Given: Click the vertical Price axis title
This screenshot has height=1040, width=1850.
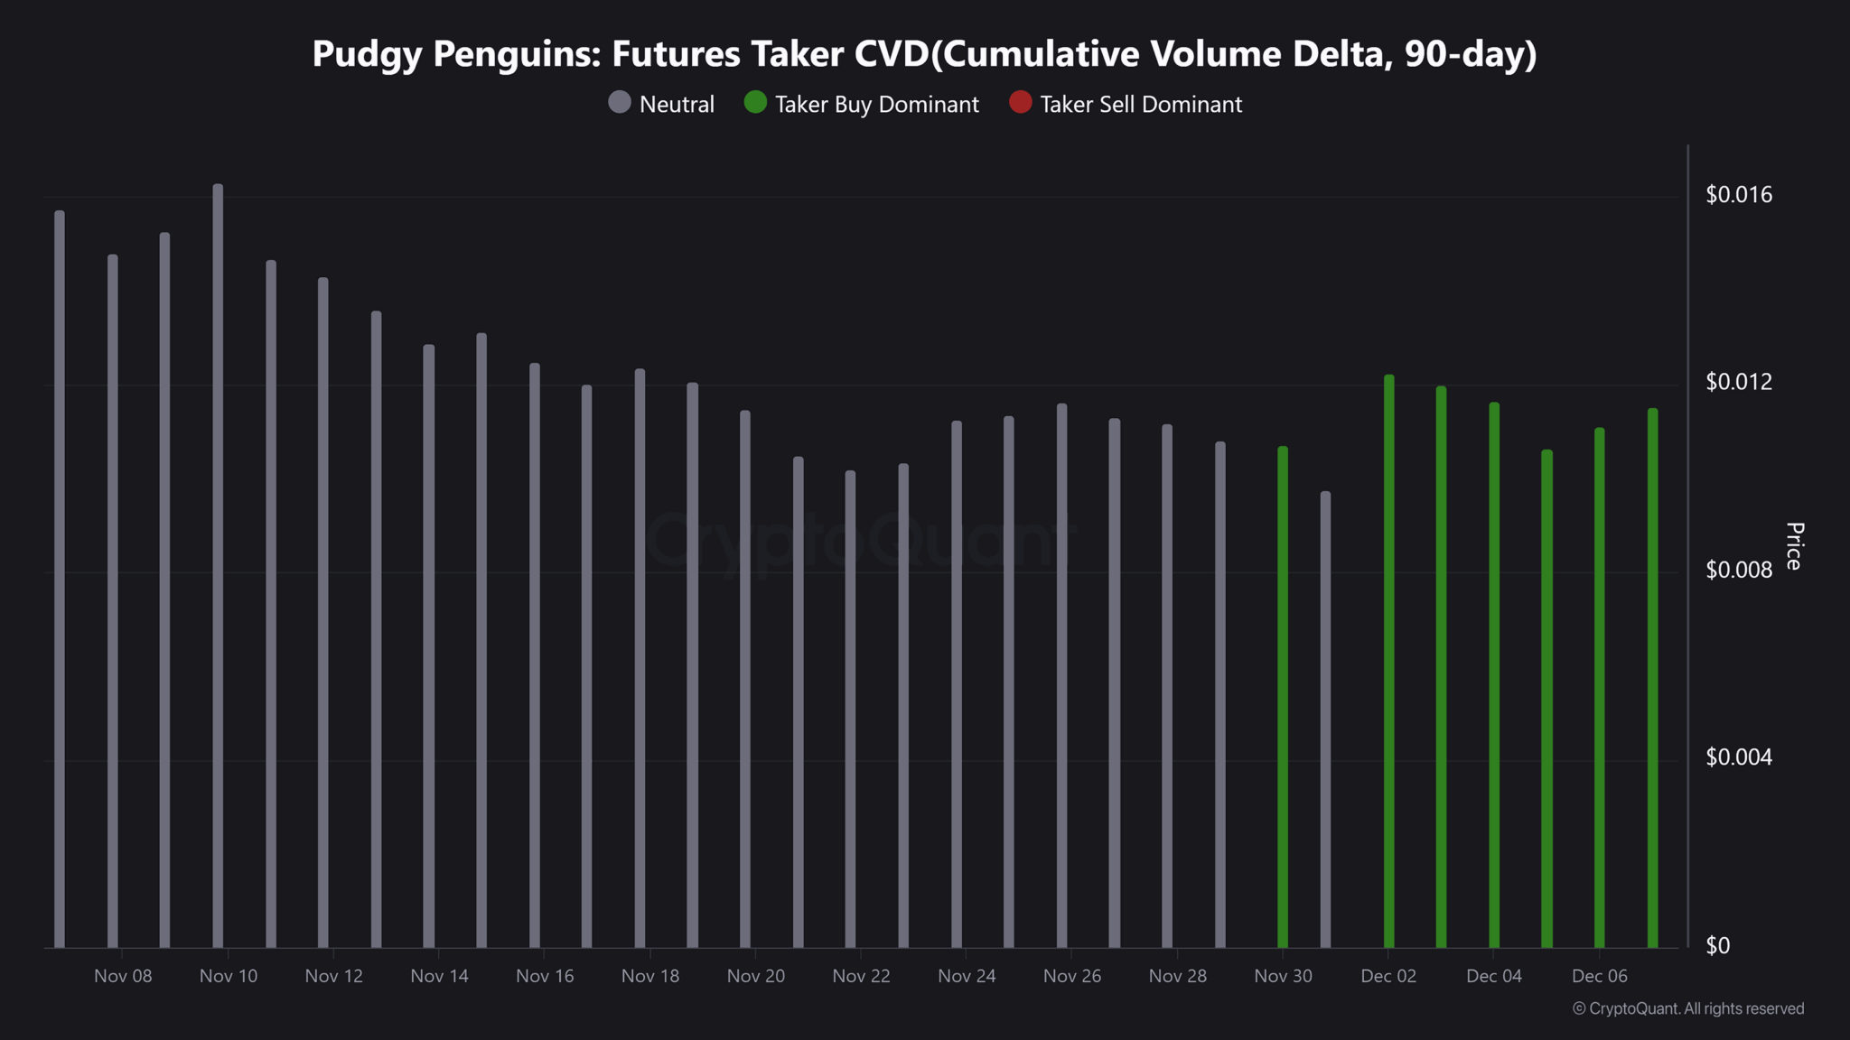Looking at the screenshot, I should click(1794, 546).
